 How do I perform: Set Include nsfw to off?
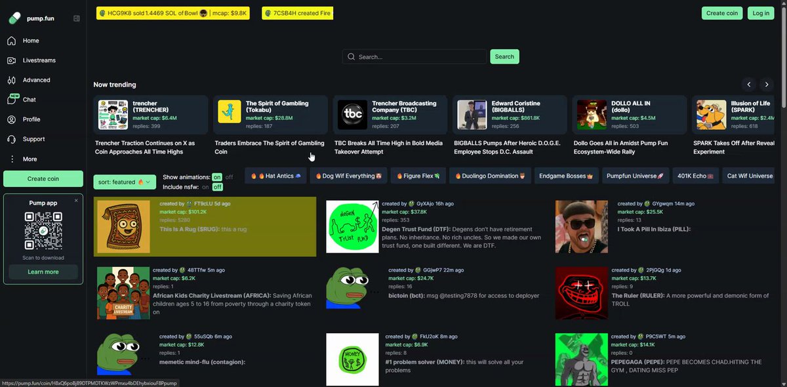[217, 187]
